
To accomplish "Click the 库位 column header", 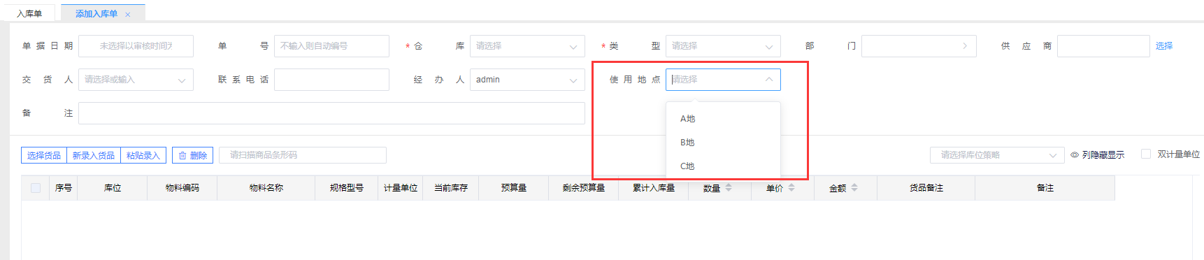I will tap(113, 188).
